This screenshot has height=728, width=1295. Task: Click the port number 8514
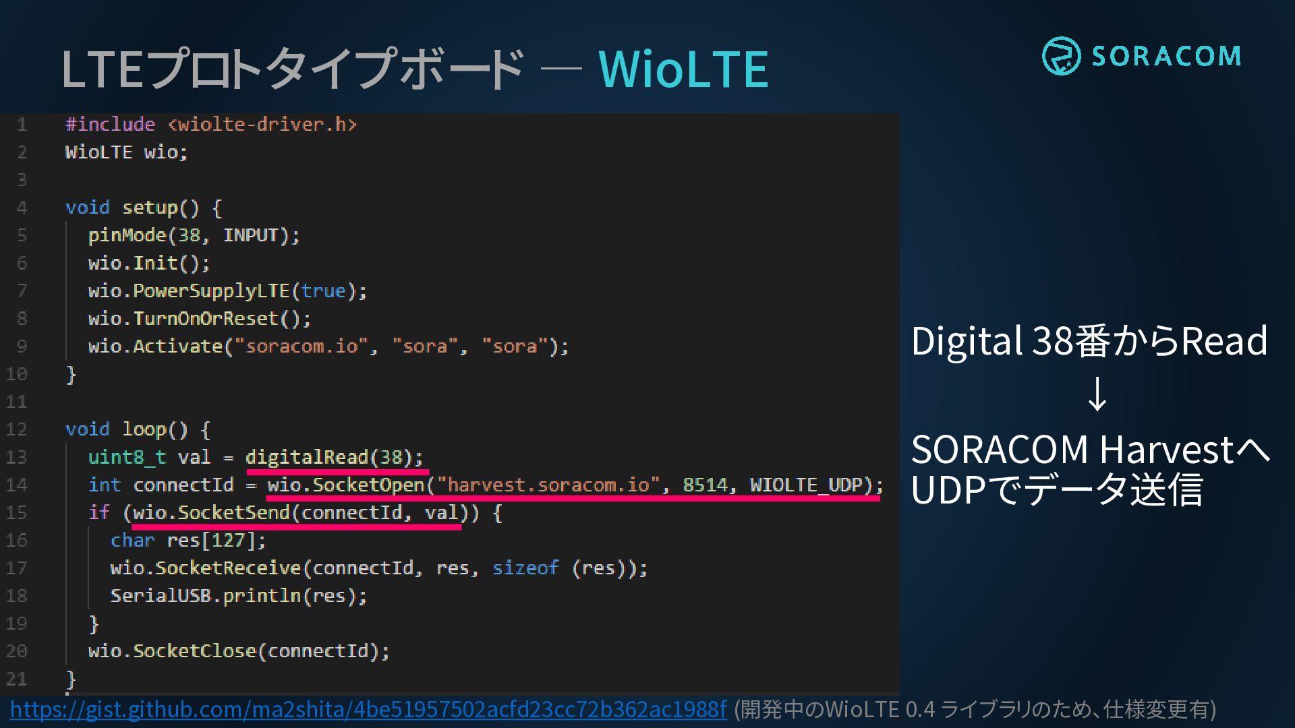point(705,485)
